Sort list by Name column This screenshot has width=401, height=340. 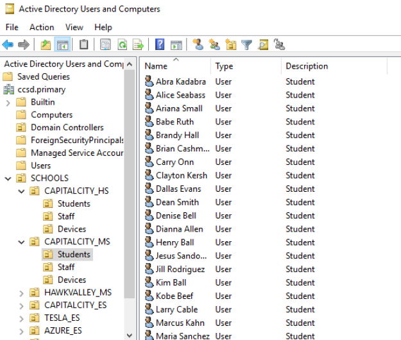coord(175,66)
